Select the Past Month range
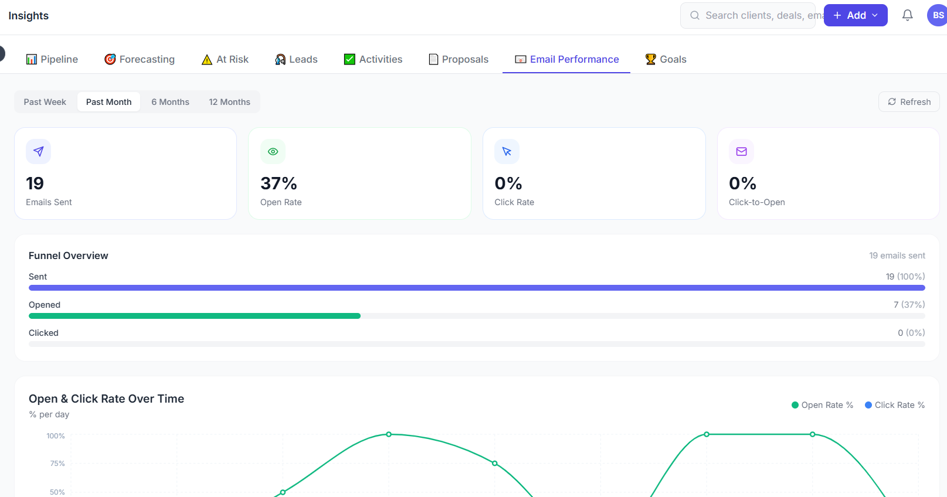 point(109,102)
